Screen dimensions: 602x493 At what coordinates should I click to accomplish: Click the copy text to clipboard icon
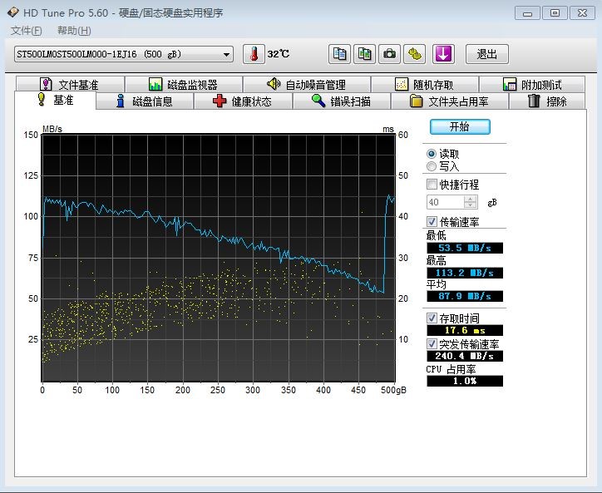(339, 54)
